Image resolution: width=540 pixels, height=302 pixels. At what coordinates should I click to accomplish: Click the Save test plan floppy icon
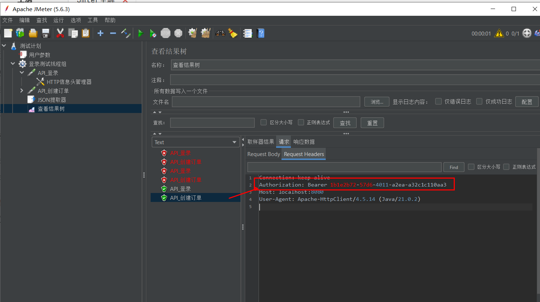(x=46, y=33)
